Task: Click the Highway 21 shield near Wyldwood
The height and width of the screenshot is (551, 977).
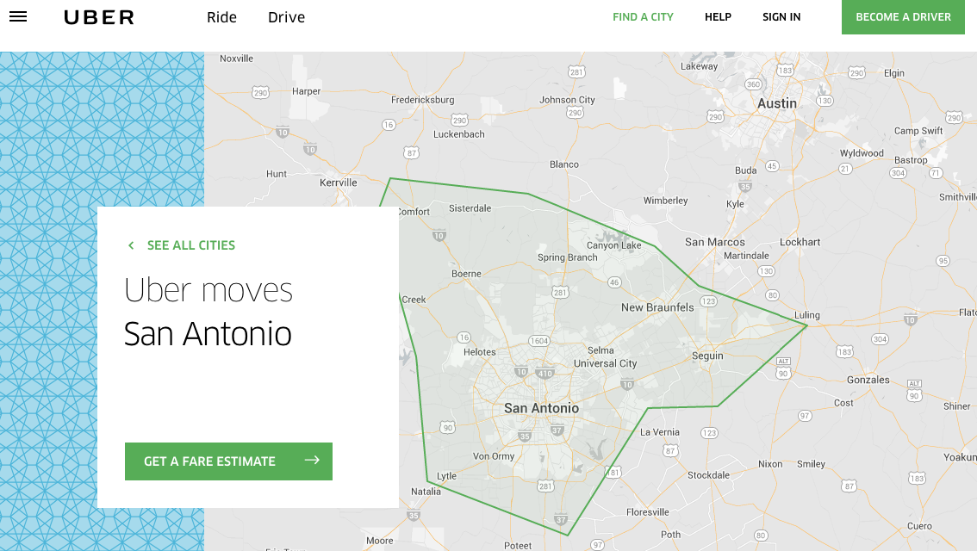Action: pos(845,169)
